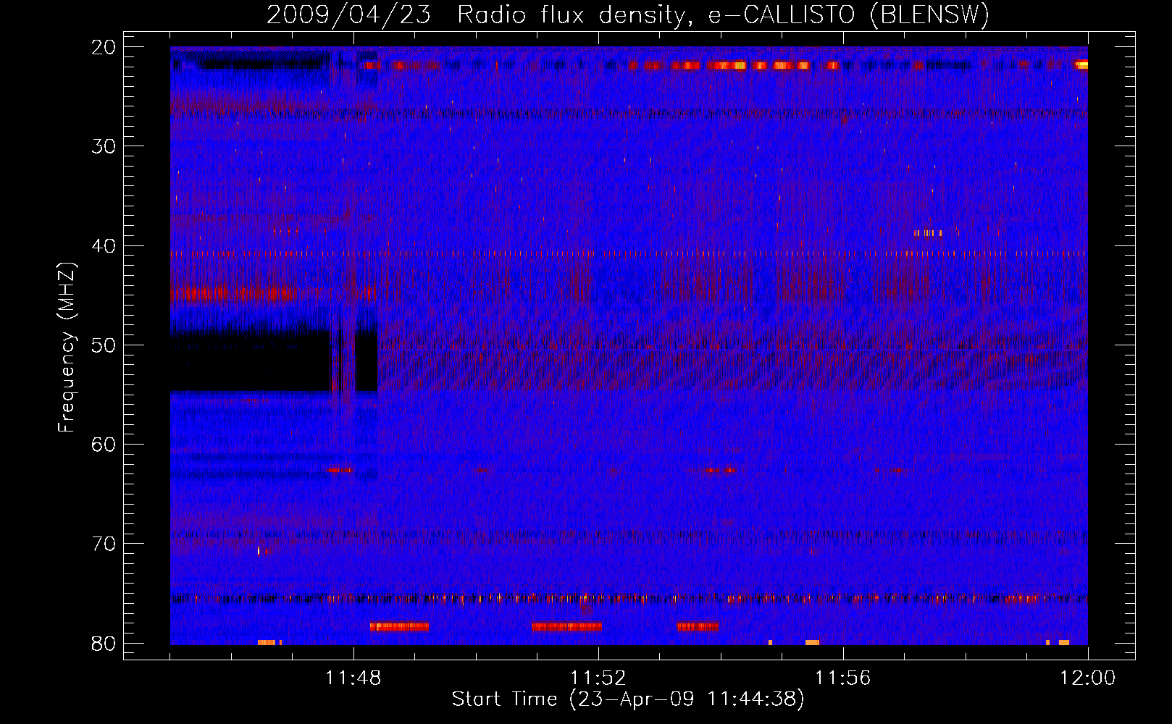Click the bright yellow burst near 12:00 at 22 MHz

click(1081, 64)
